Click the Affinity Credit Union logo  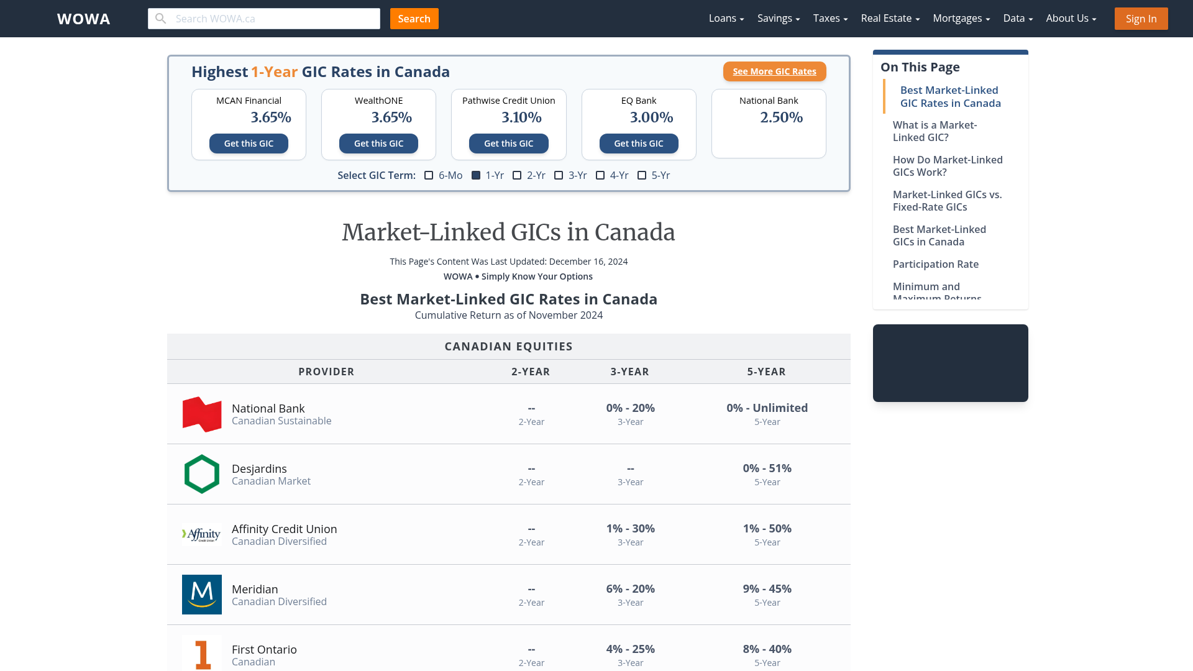tap(201, 534)
